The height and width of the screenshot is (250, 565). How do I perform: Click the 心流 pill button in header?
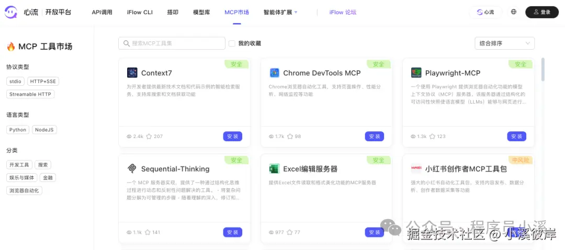pyautogui.click(x=485, y=12)
